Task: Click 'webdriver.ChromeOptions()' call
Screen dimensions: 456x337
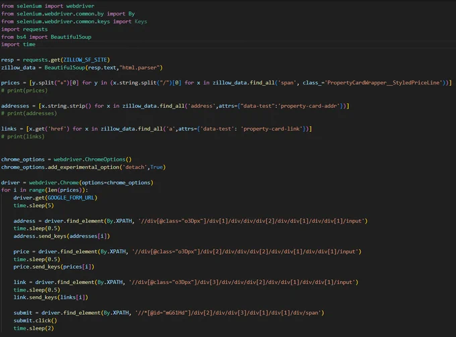Action: tap(93, 159)
